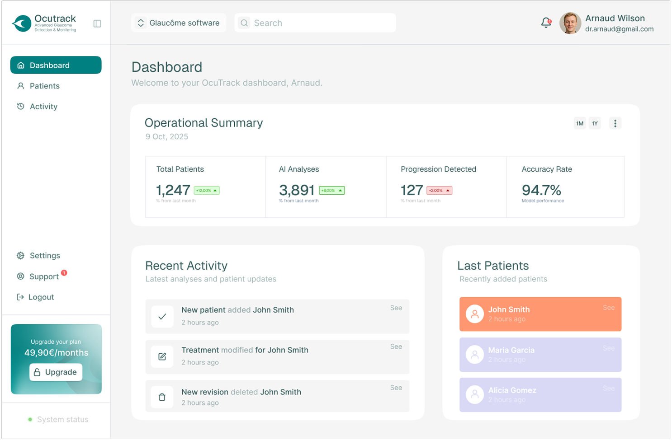
Task: Select the Maria Garcia patient card
Action: point(540,355)
